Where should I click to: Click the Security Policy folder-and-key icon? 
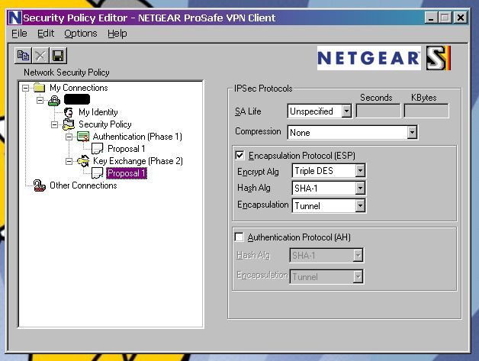69,124
